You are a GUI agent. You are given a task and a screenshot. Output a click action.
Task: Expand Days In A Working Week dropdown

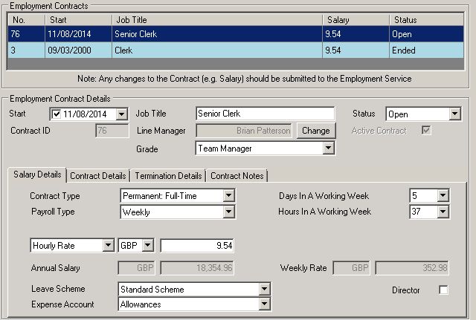(x=443, y=195)
